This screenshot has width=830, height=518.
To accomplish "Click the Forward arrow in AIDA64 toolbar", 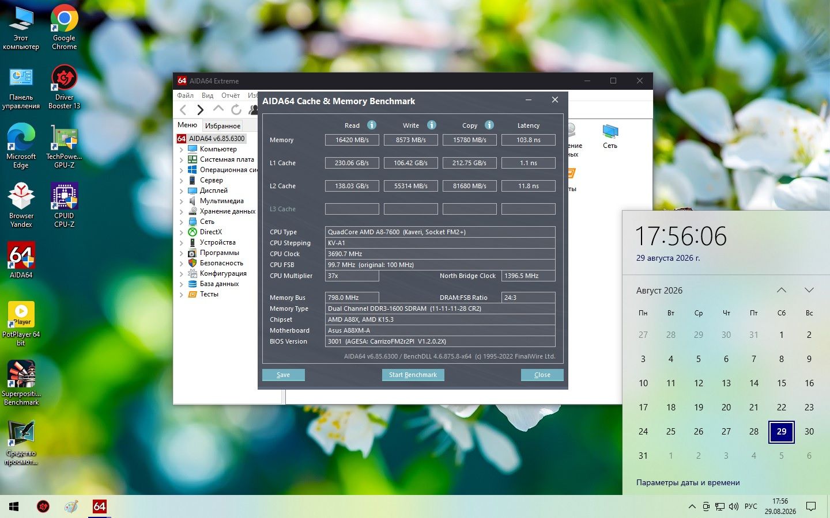I will pos(200,109).
